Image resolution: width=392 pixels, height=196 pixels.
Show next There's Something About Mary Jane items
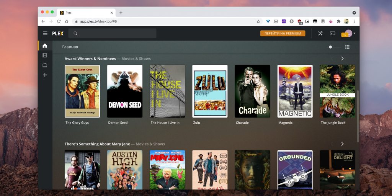click(x=342, y=144)
